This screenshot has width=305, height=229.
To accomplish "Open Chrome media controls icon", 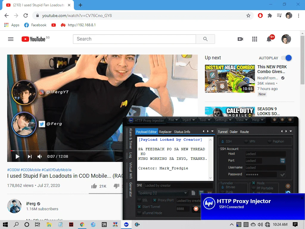I will click(x=279, y=16).
